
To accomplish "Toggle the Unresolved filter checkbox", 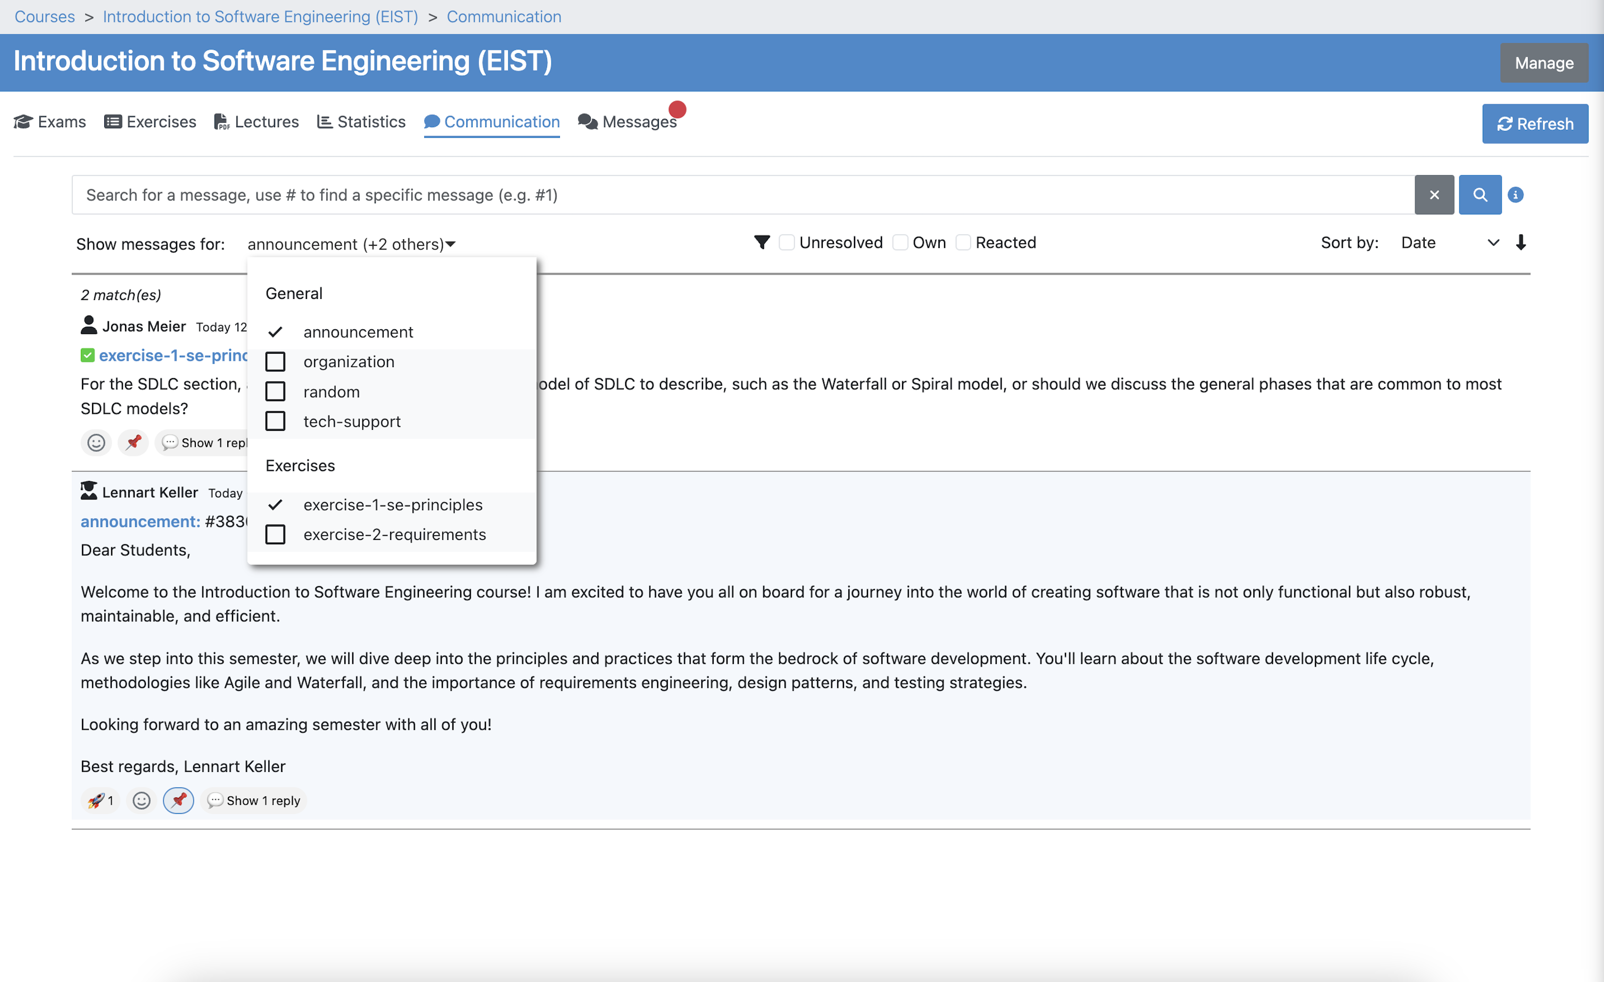I will click(x=787, y=243).
